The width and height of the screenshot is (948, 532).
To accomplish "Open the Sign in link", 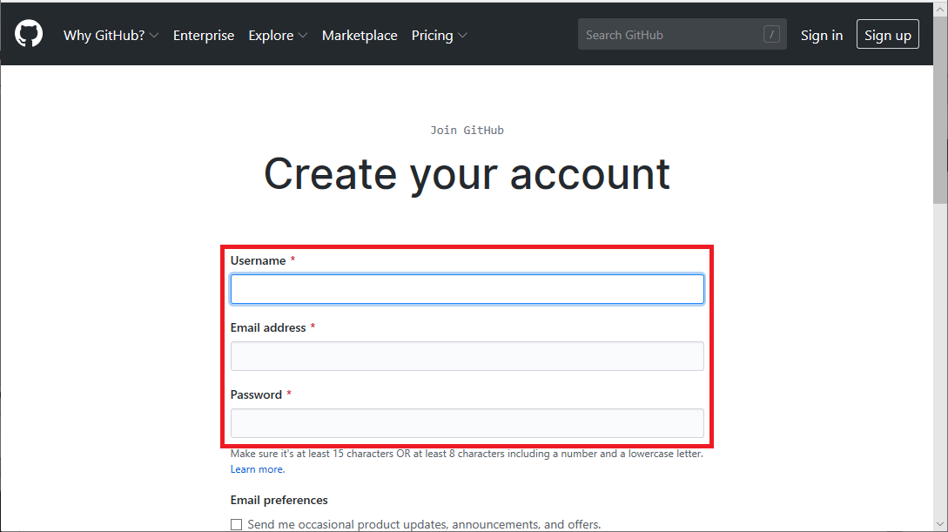I will pyautogui.click(x=821, y=35).
